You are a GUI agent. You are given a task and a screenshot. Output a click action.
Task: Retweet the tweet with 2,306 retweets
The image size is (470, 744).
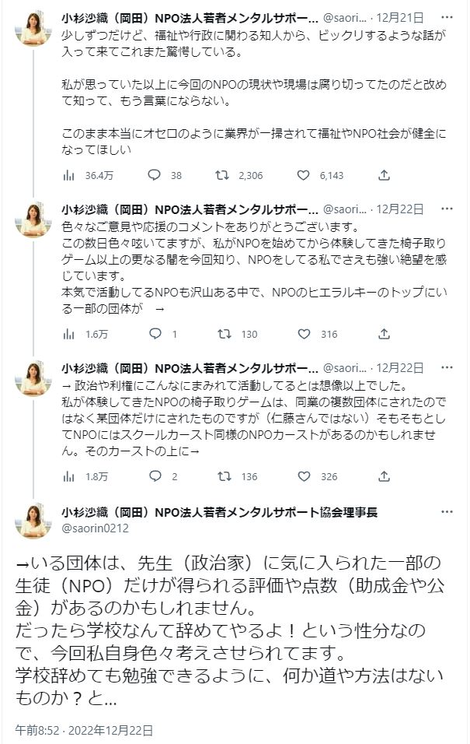point(222,175)
